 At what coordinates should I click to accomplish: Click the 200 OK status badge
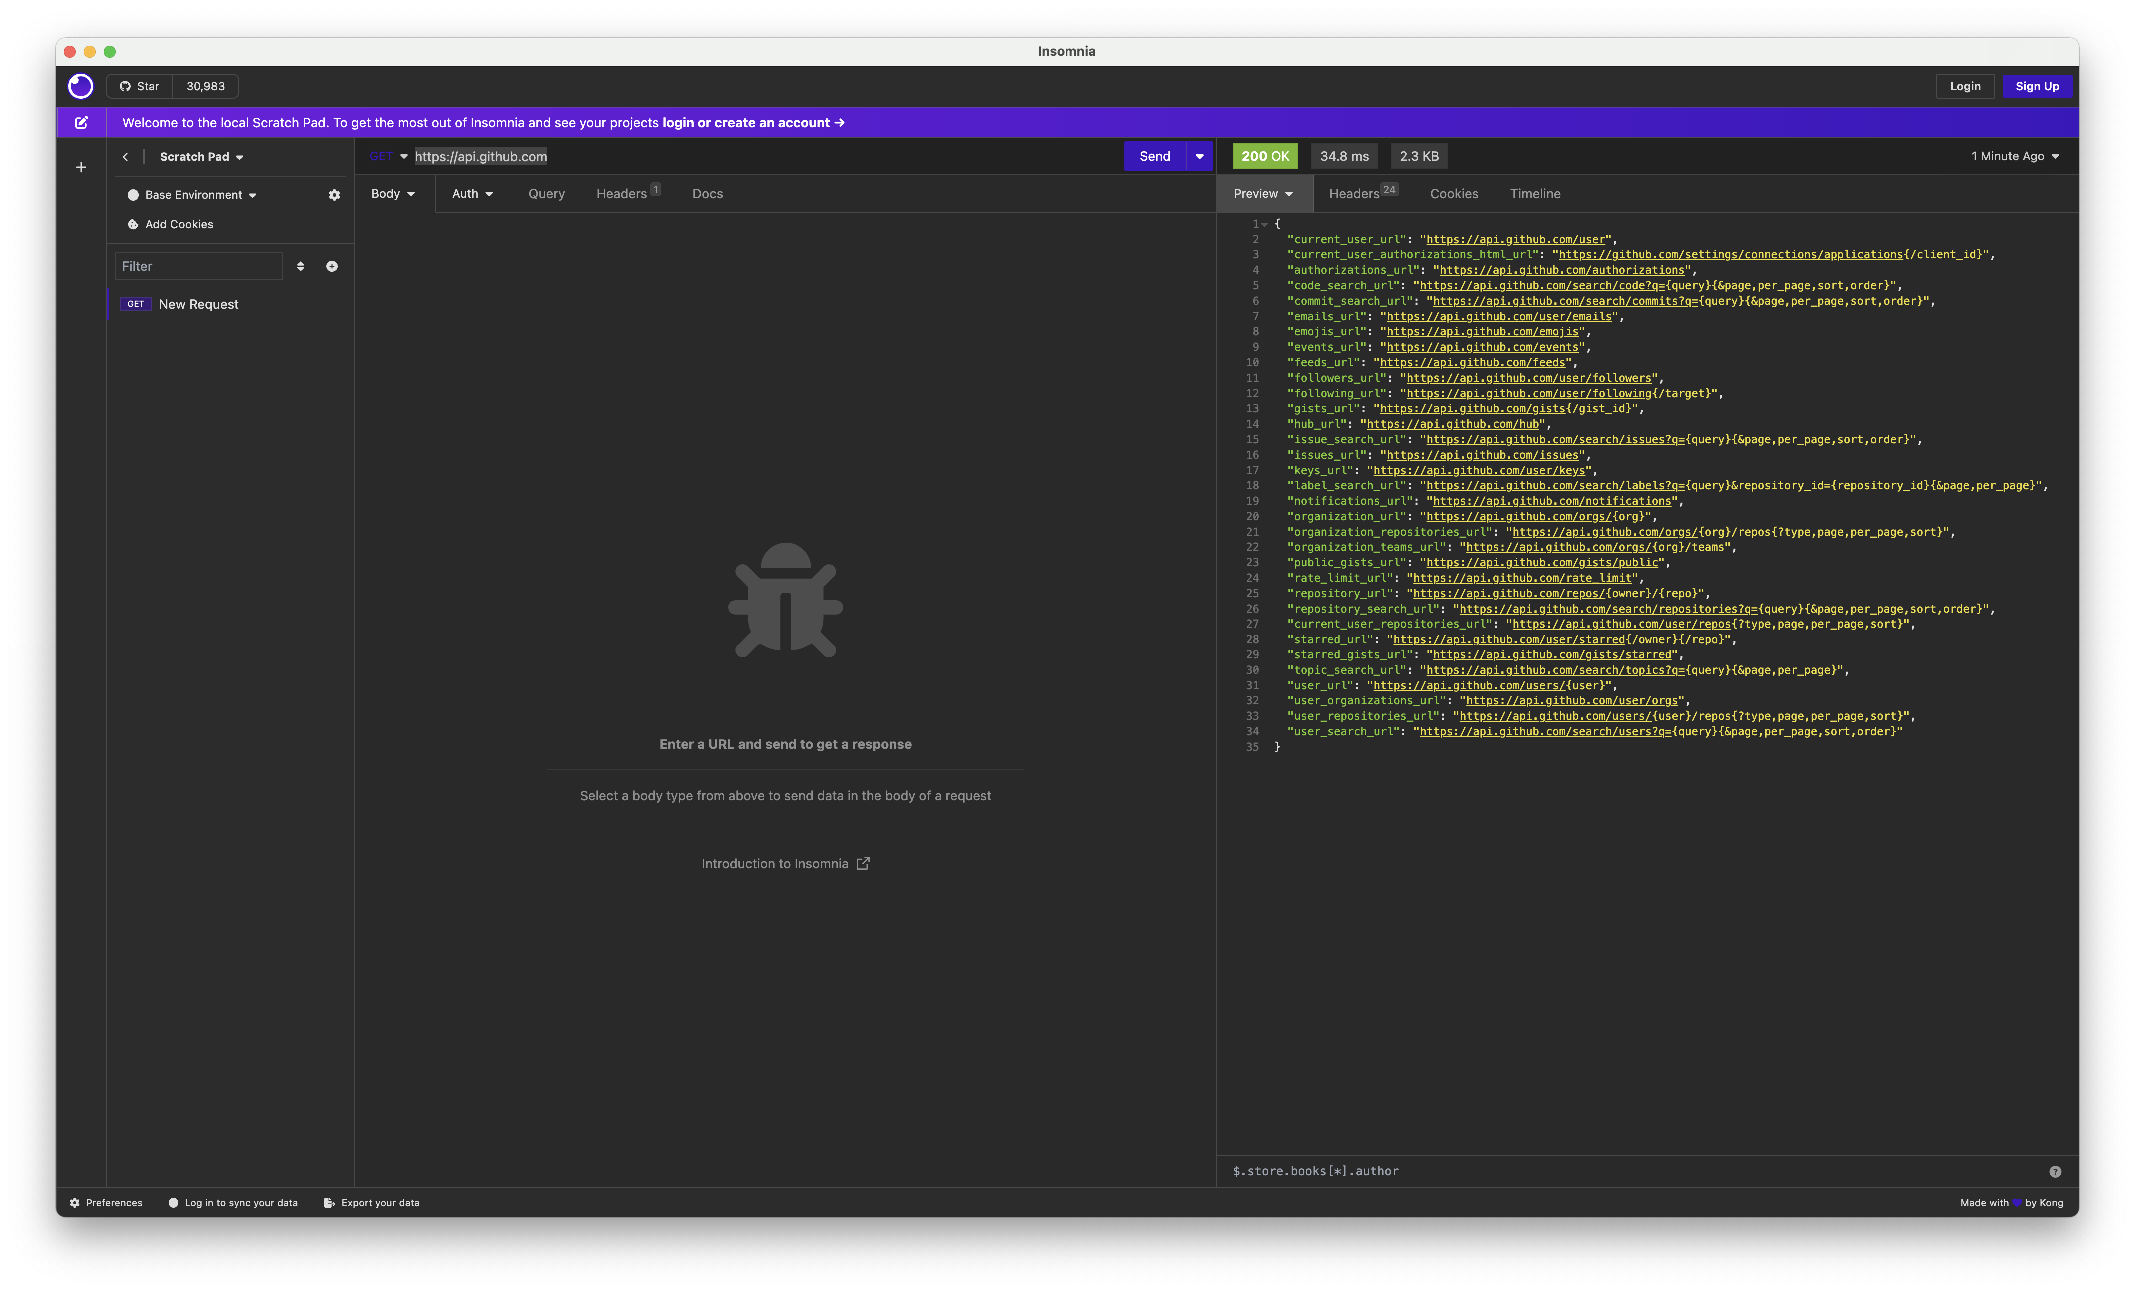pyautogui.click(x=1265, y=157)
